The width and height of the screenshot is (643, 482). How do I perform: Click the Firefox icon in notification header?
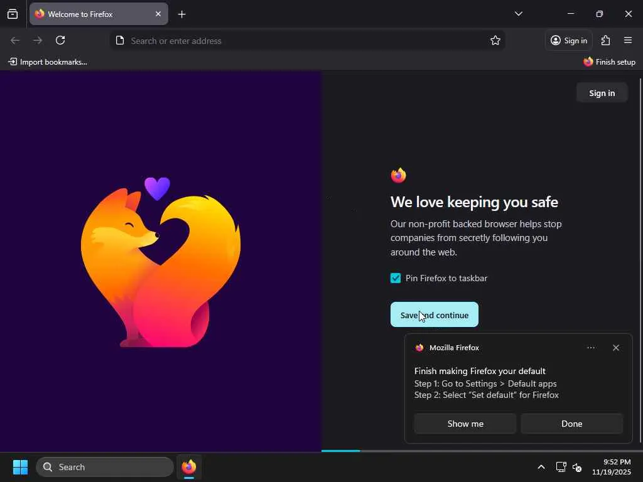click(419, 348)
